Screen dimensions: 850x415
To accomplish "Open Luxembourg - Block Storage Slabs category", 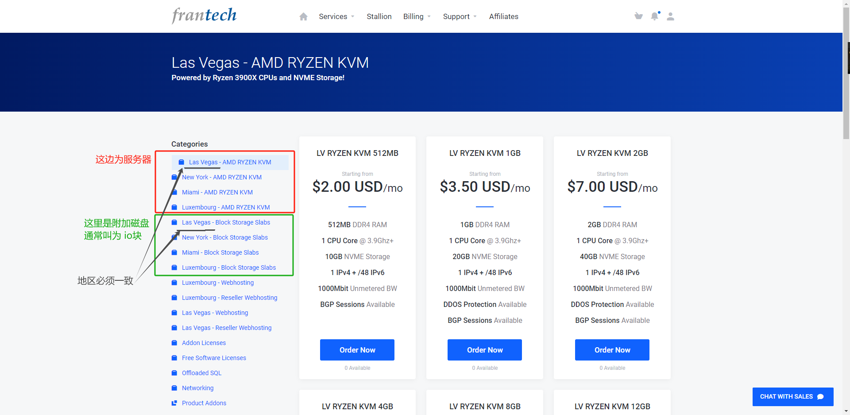I will [x=228, y=268].
